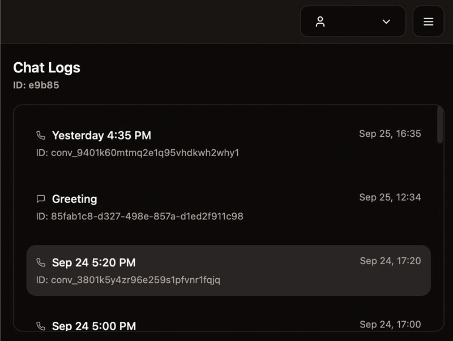Open the Yesterday 4:35 PM call log
Viewport: 453px width, 341px height.
(101, 136)
